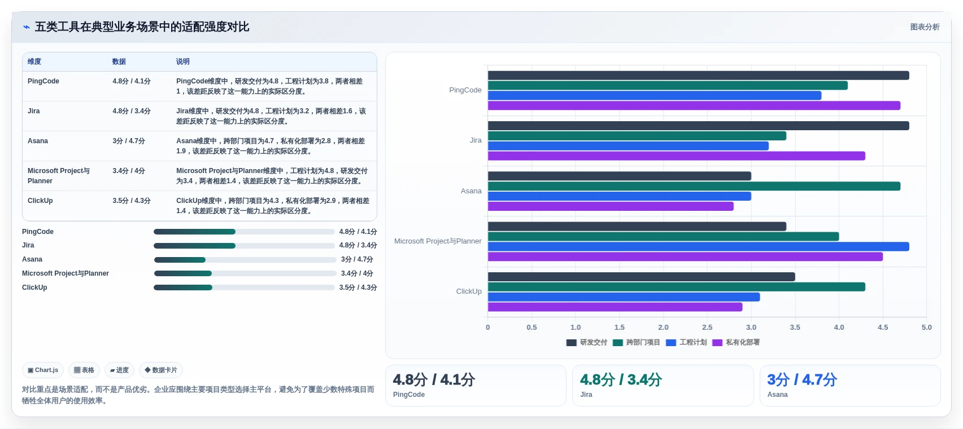Toggle the 私有化部署 legend item
Viewport: 963px width, 429px height.
point(737,342)
